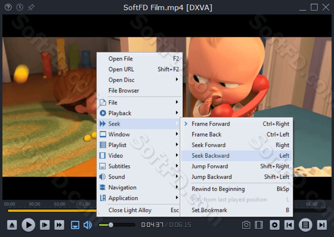334x237 pixels.
Task: Select Frame Back in Seek submenu
Action: [x=236, y=134]
